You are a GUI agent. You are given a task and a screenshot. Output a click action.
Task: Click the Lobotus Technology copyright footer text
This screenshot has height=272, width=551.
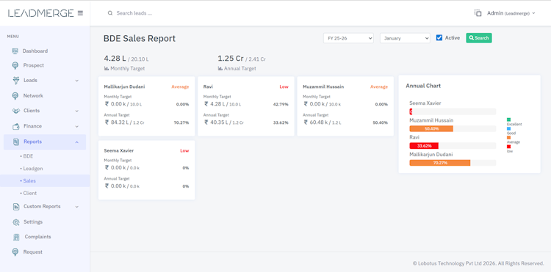click(x=478, y=263)
